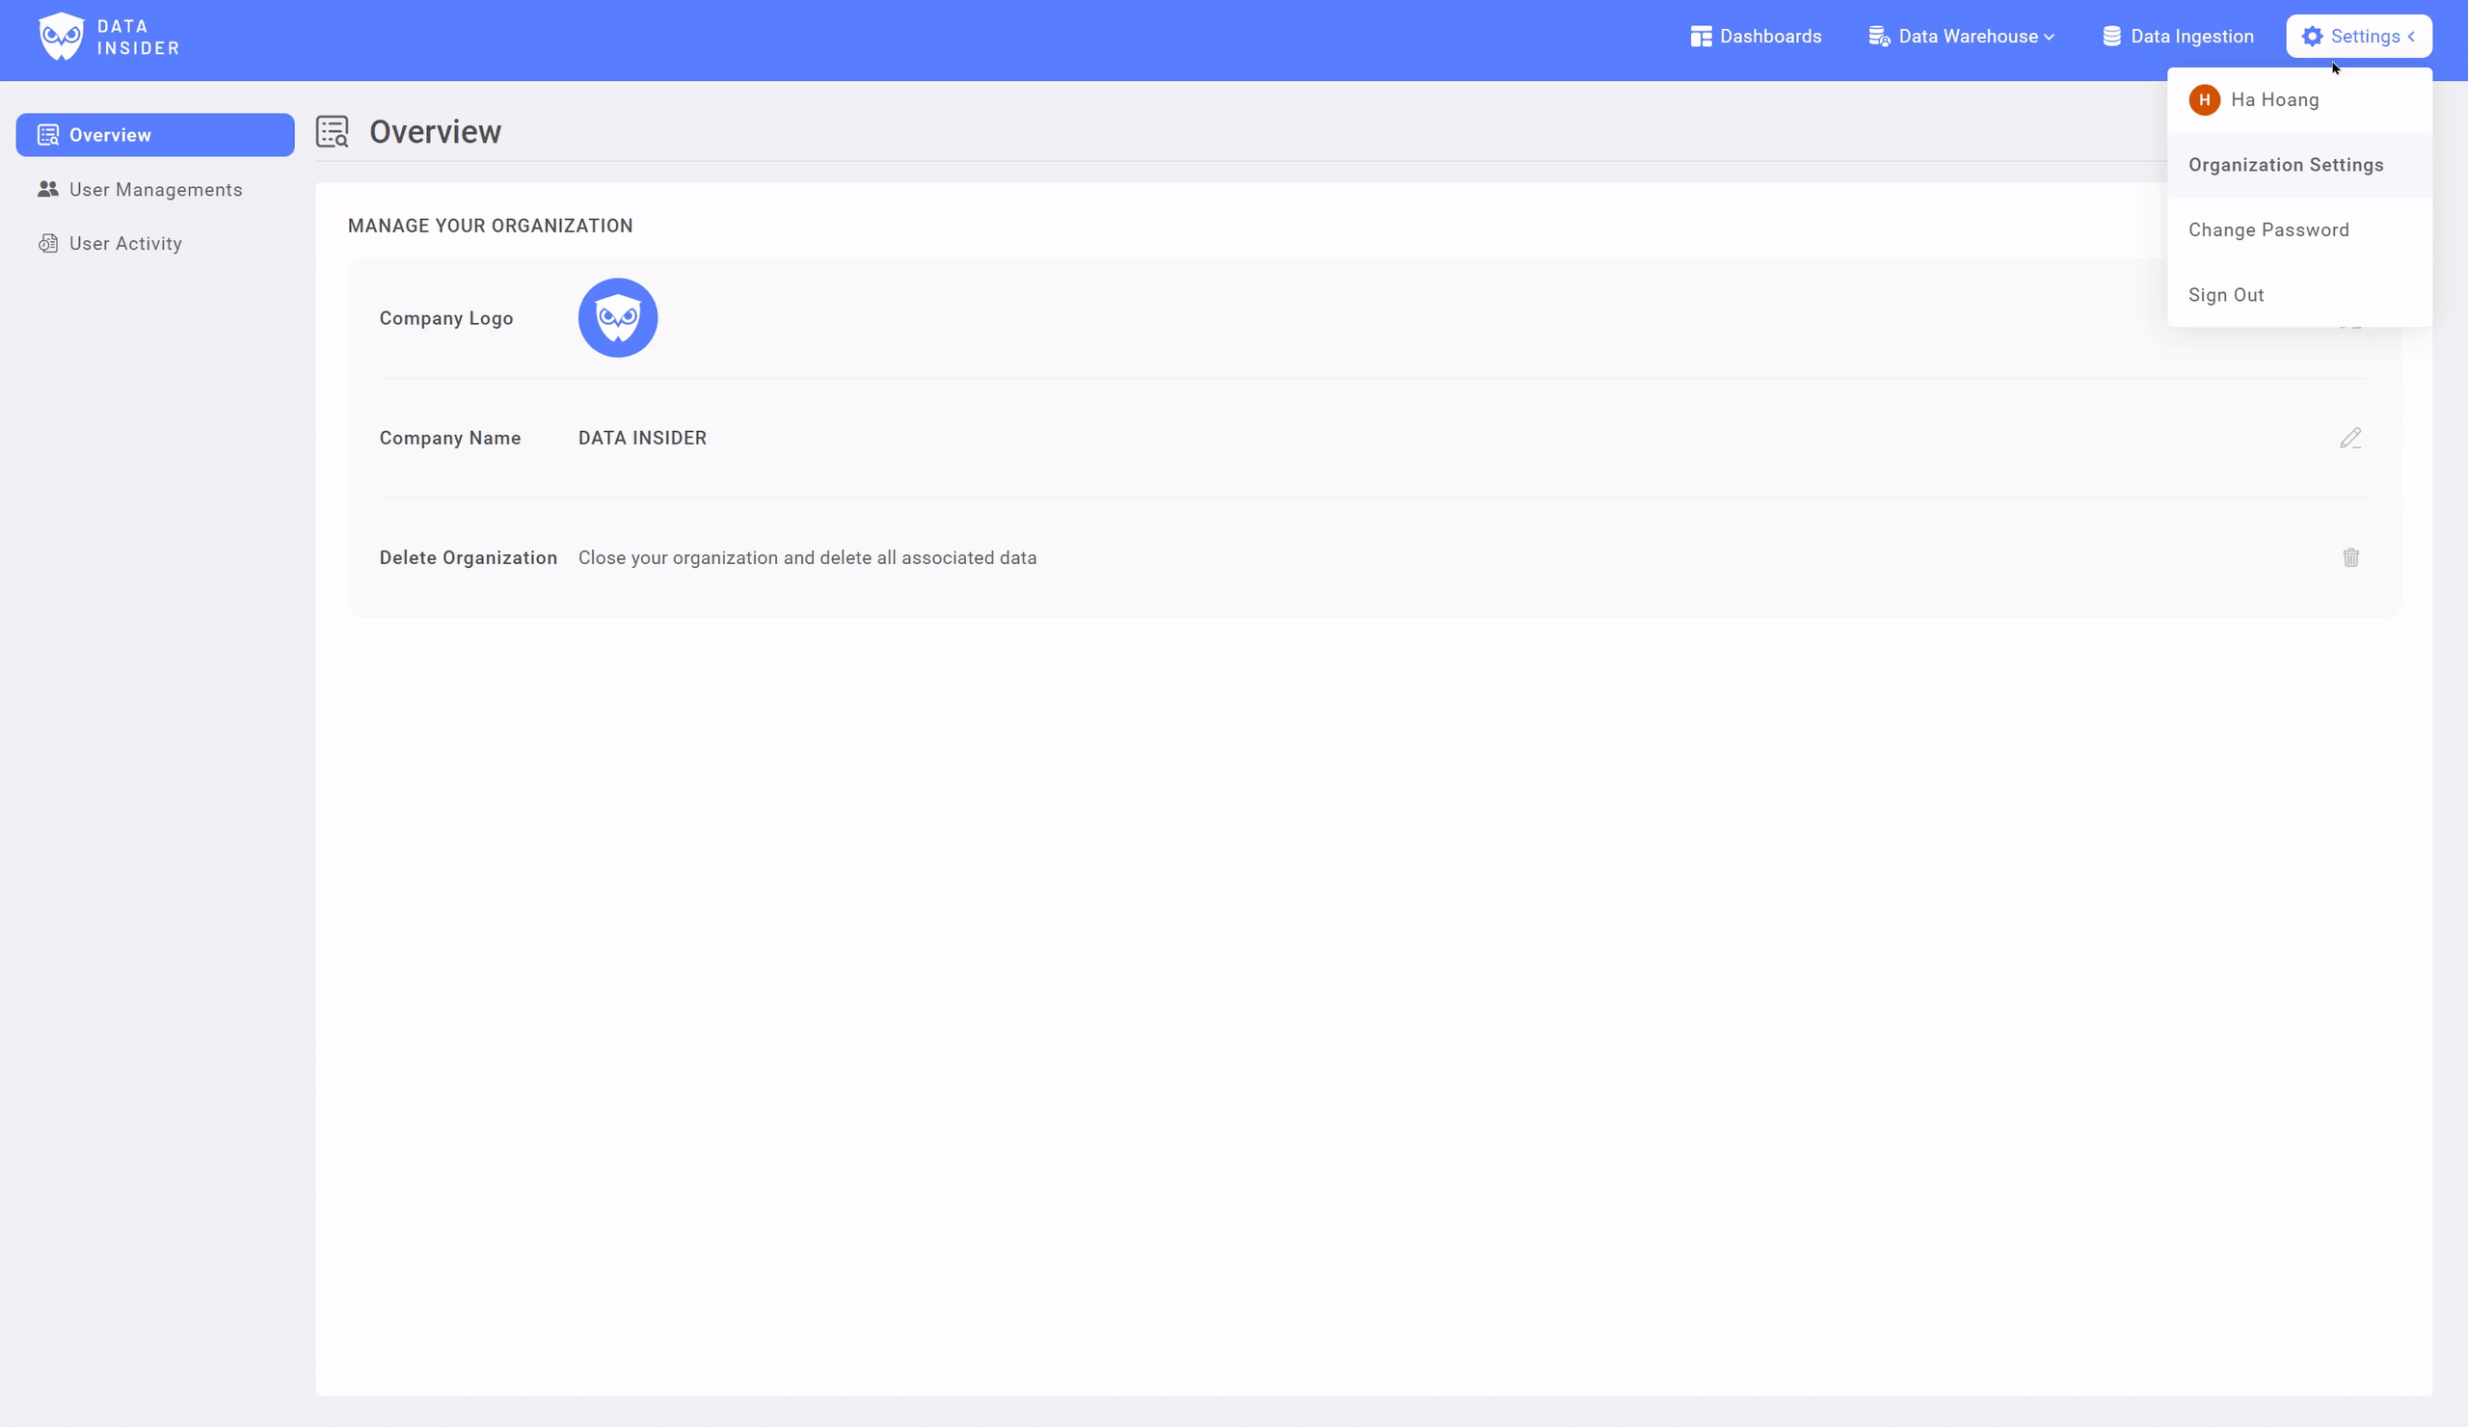Click the Data Insider owl logo
Viewport: 2468px width, 1427px height.
pos(61,37)
